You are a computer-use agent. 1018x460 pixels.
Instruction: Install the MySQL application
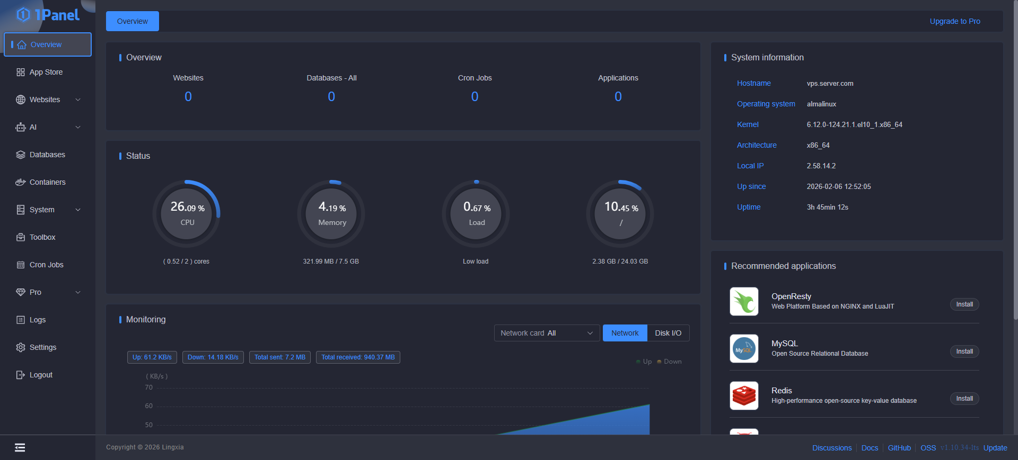click(964, 351)
